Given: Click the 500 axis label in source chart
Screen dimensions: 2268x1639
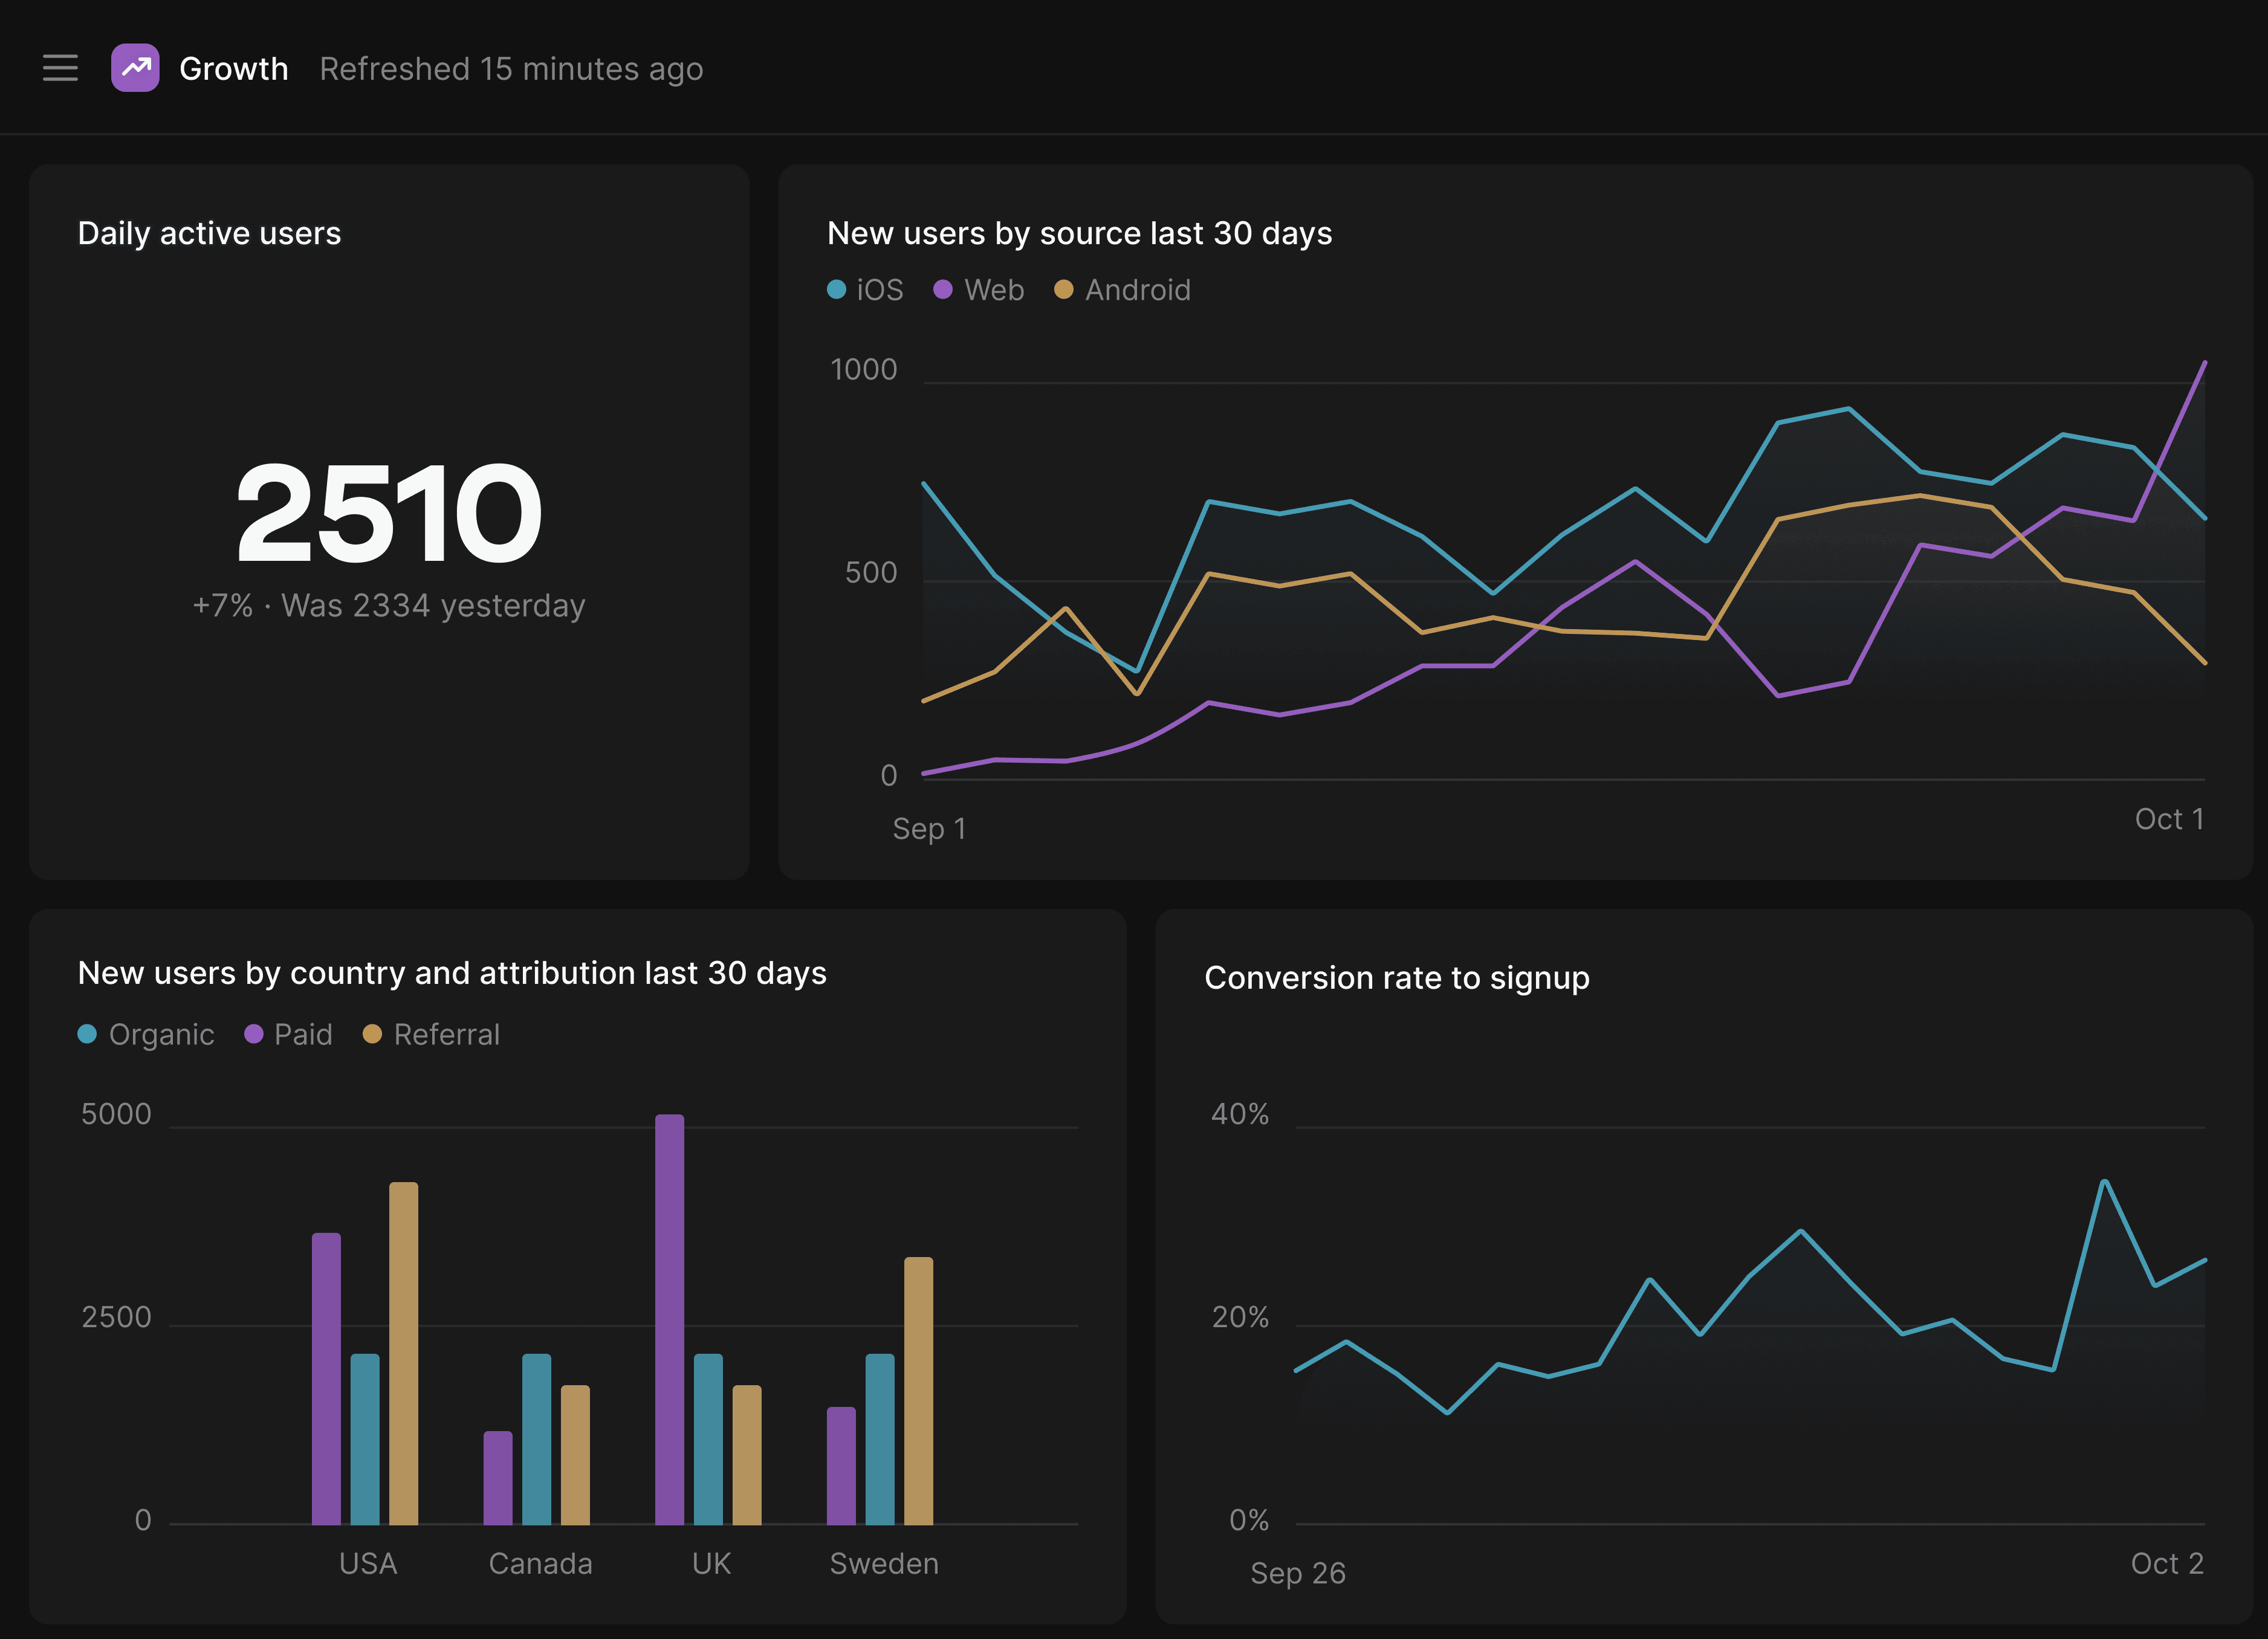Looking at the screenshot, I should coord(871,573).
